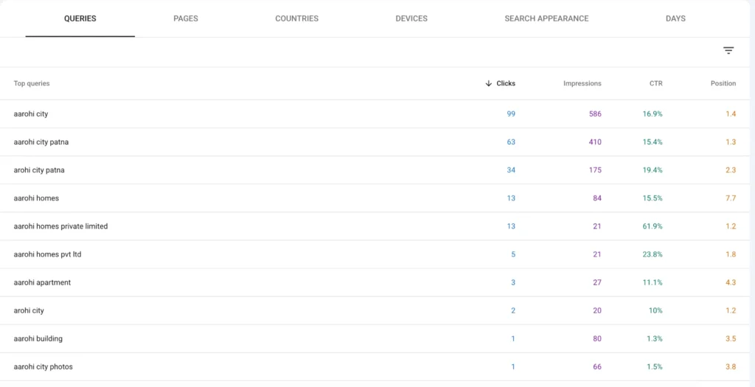
Task: Click the 27 impressions value
Action: click(x=597, y=282)
